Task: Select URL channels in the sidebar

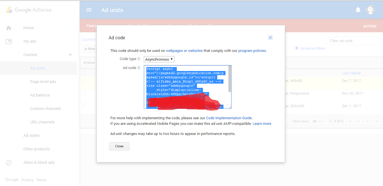Action: tap(42, 122)
